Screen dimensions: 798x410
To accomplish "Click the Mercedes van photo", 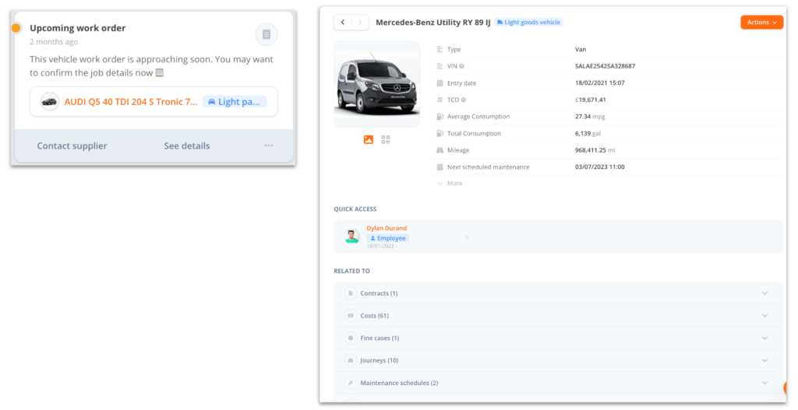I will pos(376,84).
